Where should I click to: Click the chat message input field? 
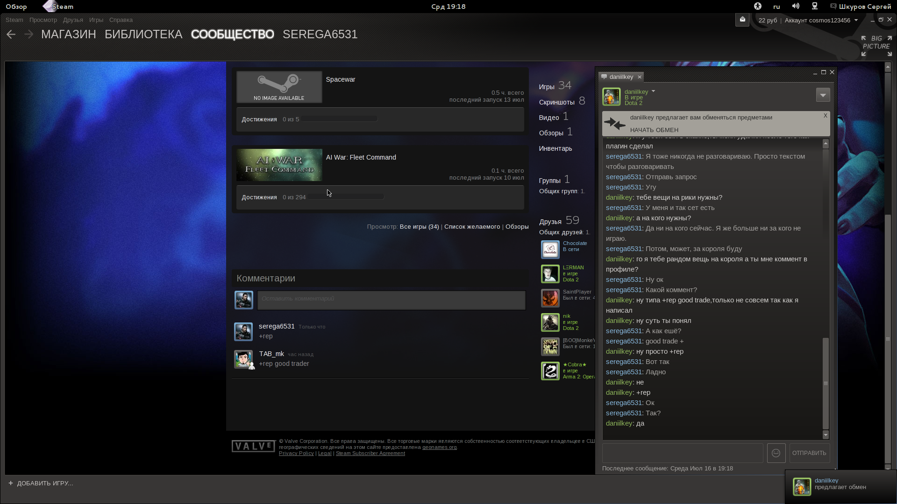[683, 453]
